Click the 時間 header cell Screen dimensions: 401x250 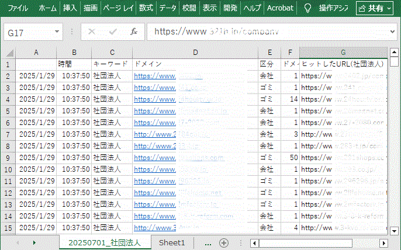74,64
